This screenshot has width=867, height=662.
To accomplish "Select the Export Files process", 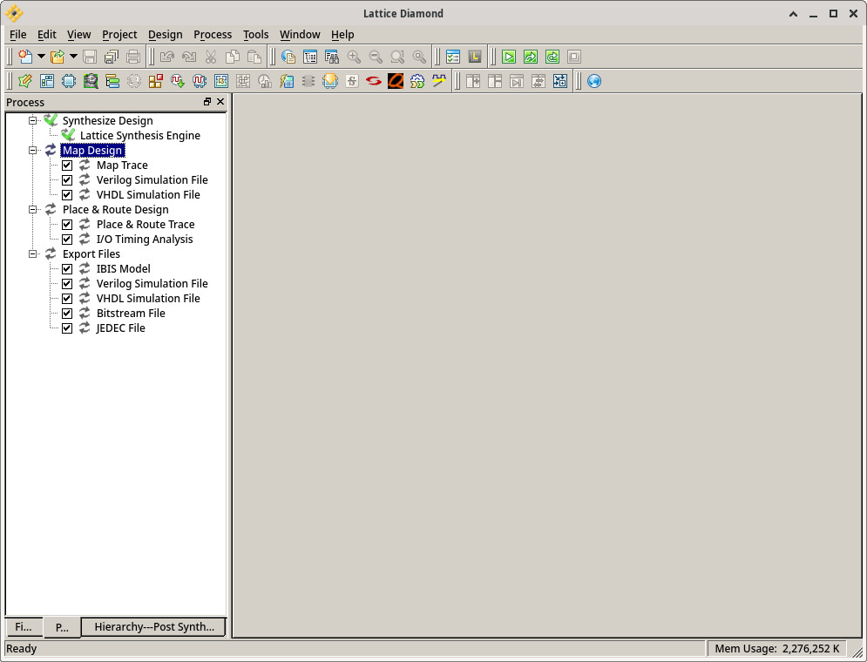I will point(91,254).
